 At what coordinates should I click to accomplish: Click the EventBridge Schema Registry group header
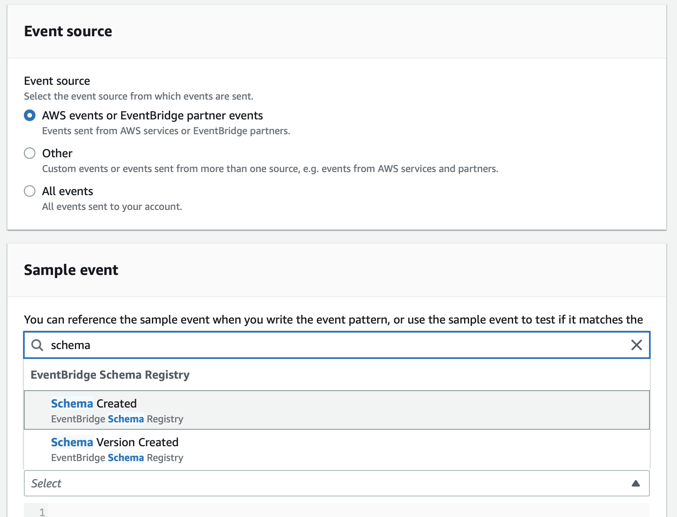pyautogui.click(x=110, y=375)
